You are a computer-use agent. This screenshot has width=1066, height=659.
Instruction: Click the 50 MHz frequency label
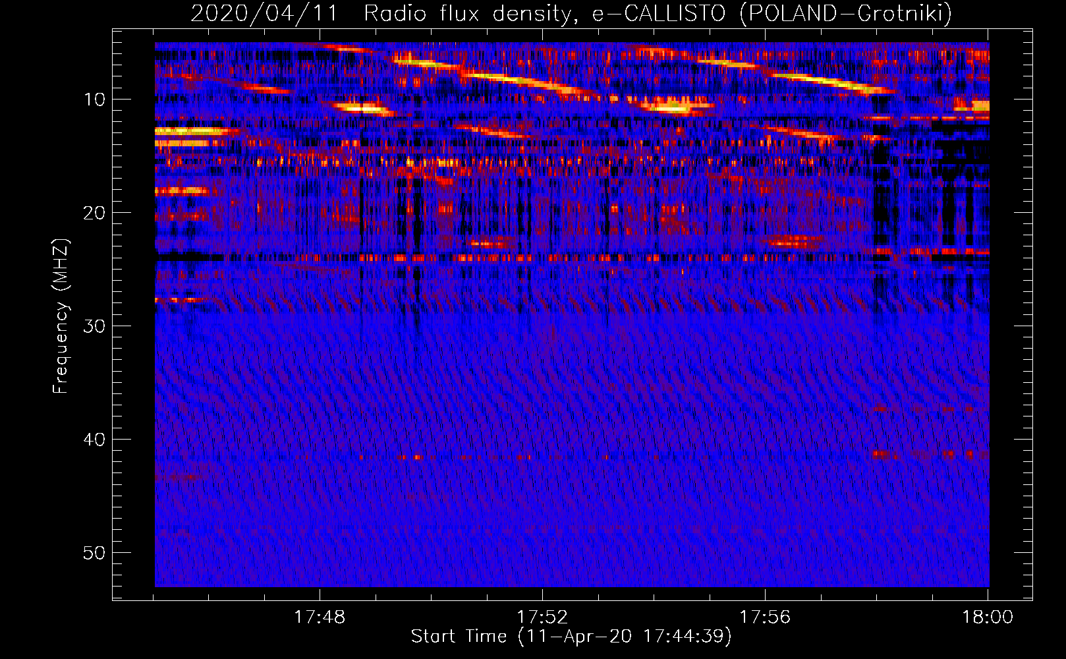point(95,553)
